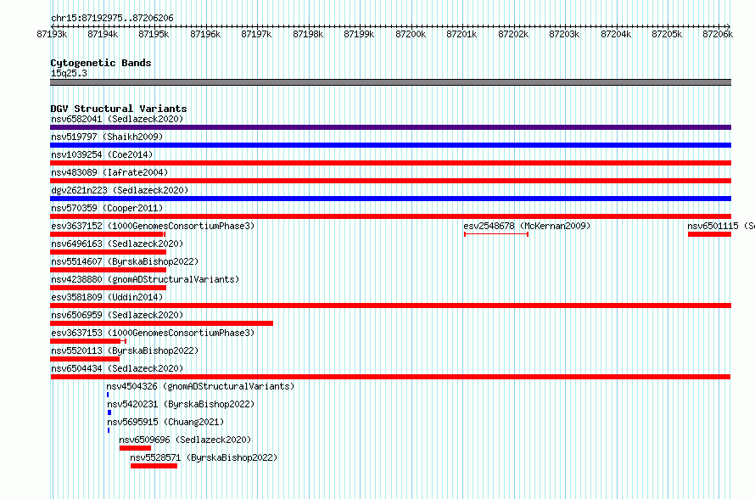Screen dimensions: 755x499
Task: Open variant nsv6504434 (Sedlazeck2020) label
Action: 117,368
